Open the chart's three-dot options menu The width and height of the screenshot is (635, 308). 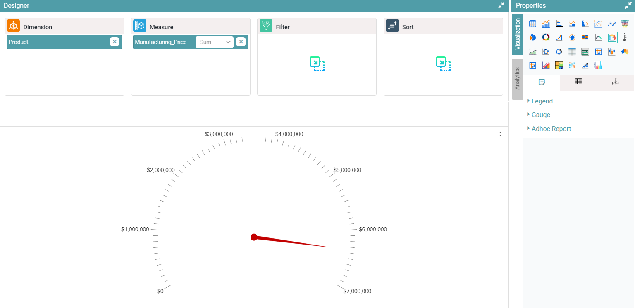tap(500, 134)
